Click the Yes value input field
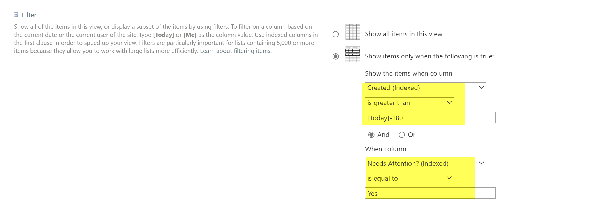The height and width of the screenshot is (214, 612). (x=430, y=193)
